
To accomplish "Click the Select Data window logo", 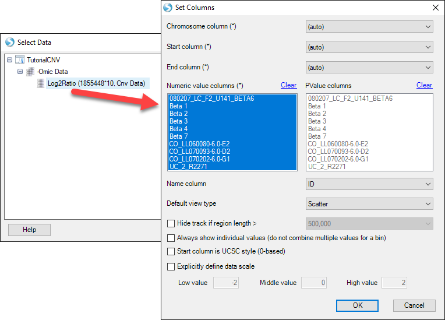I will [10, 42].
